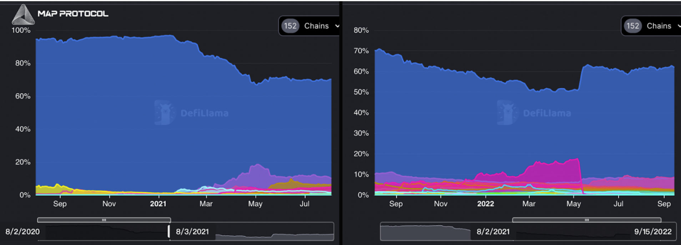Open the right chart's Chains dropdown

click(x=659, y=26)
